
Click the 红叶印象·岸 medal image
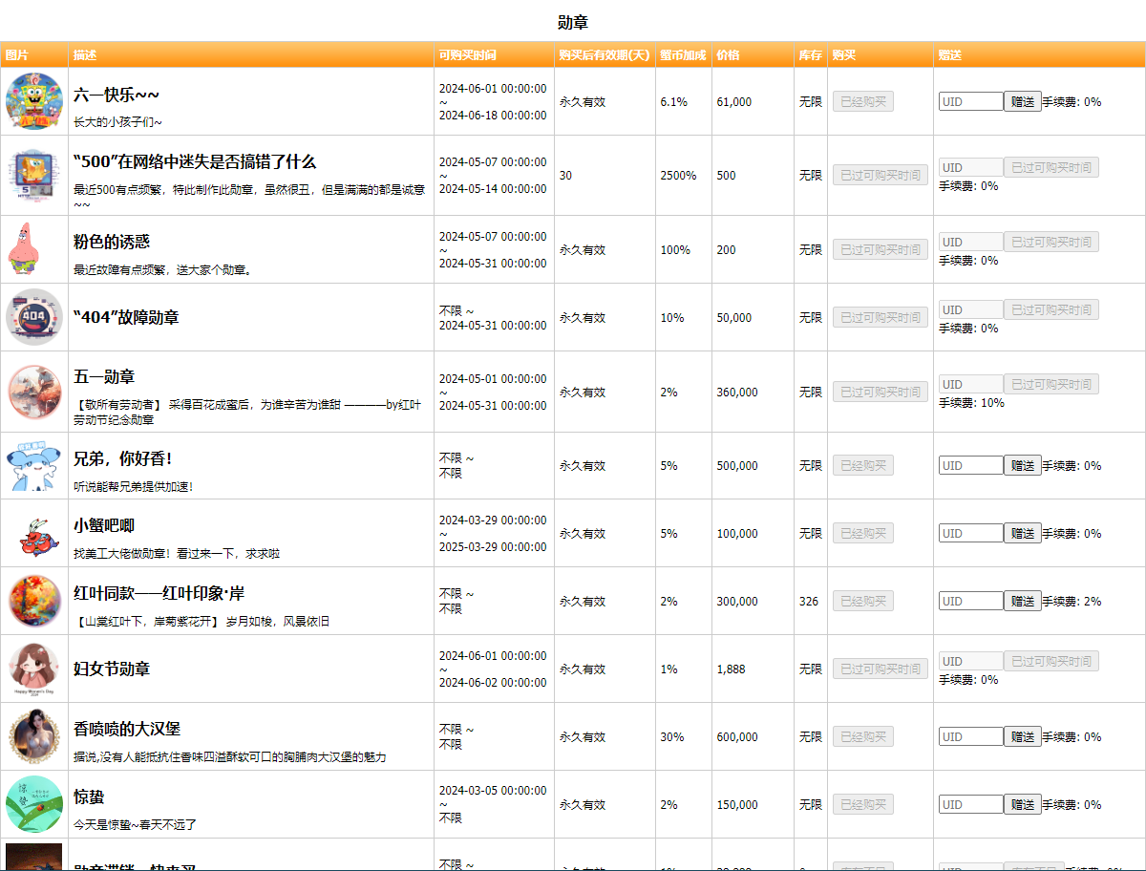pyautogui.click(x=33, y=601)
